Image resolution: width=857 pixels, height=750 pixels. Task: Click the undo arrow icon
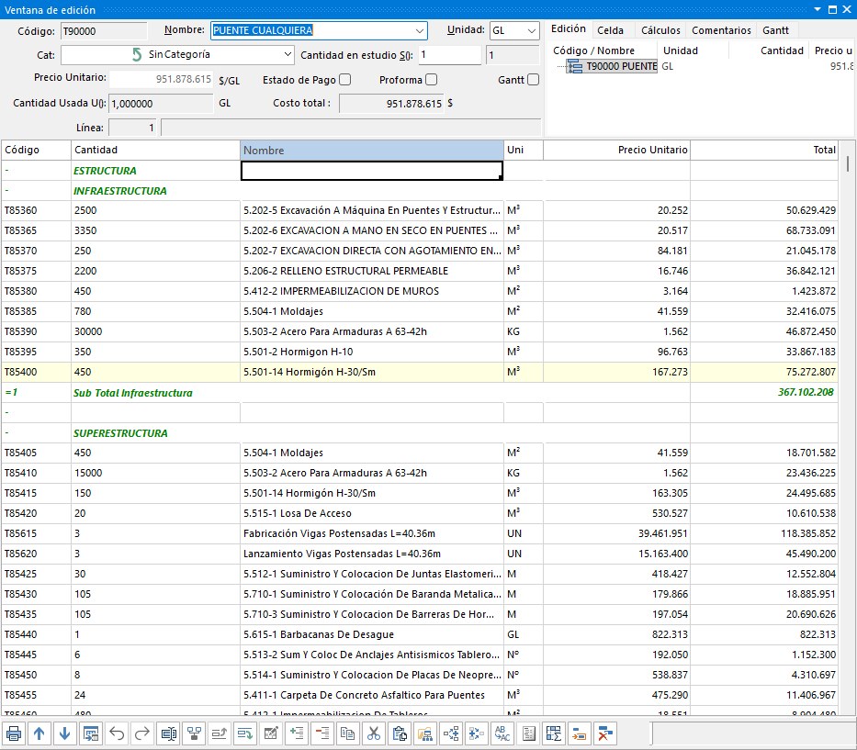coord(117,733)
